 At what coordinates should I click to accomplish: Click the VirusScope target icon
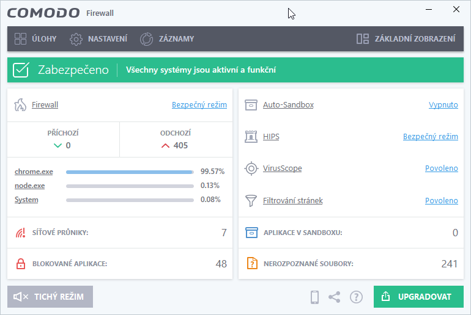pyautogui.click(x=251, y=168)
